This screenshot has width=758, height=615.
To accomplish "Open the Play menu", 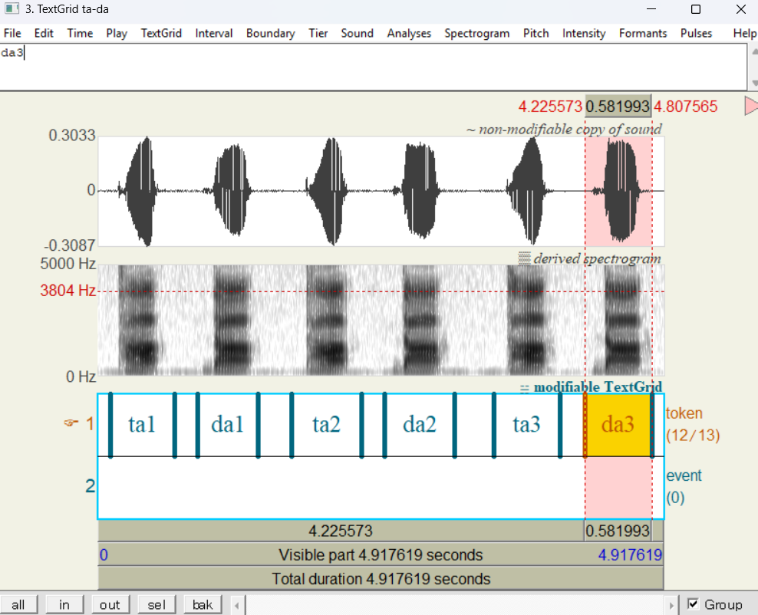I will pyautogui.click(x=117, y=33).
